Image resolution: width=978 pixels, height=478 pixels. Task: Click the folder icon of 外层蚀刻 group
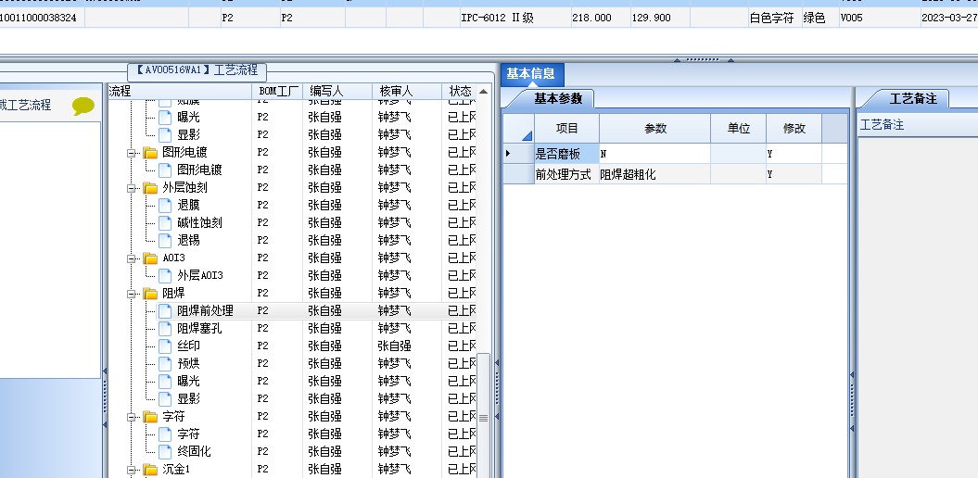coord(150,187)
